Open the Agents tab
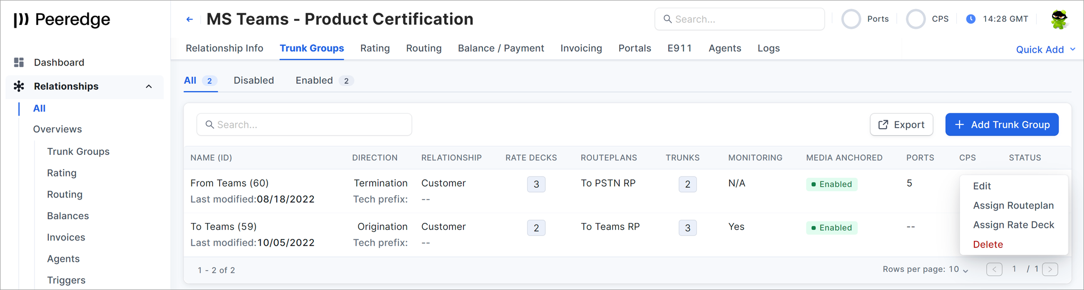Screen dimensions: 1084x290 (x=725, y=48)
